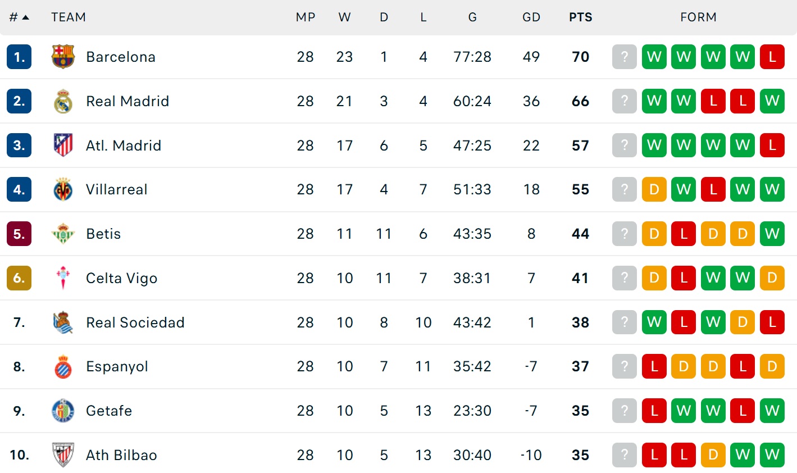Click the MP column header
797x473 pixels.
pos(305,17)
